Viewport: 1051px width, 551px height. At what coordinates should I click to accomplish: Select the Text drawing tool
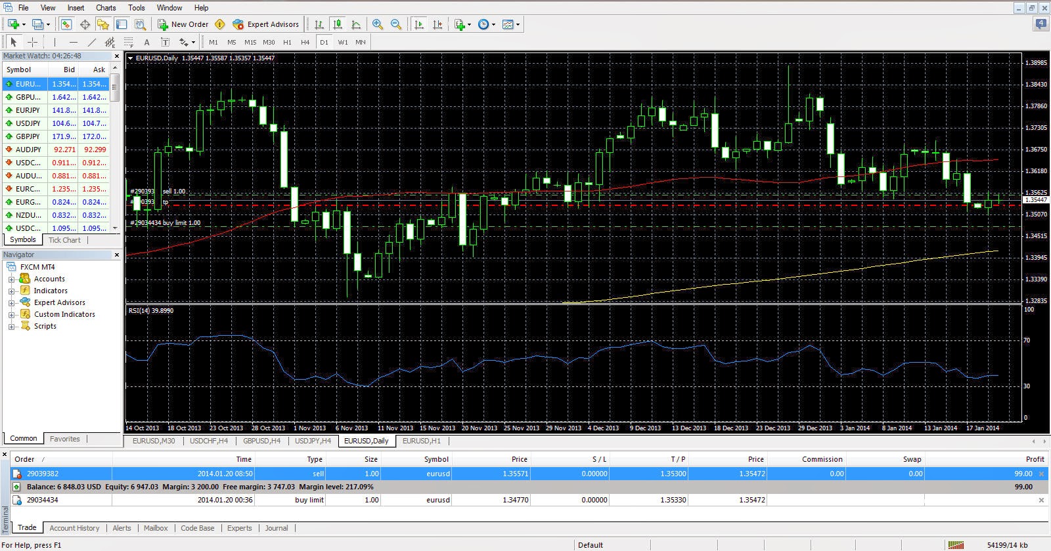(x=146, y=42)
